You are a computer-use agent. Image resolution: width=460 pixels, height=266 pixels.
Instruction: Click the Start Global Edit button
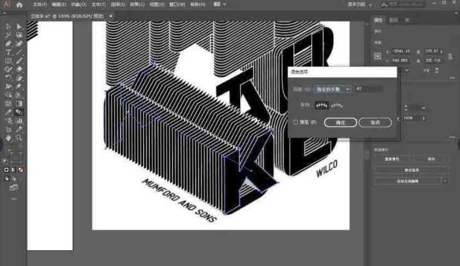pyautogui.click(x=408, y=181)
